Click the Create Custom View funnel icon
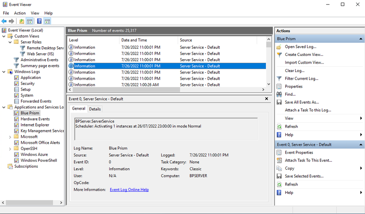Image resolution: width=365 pixels, height=214 pixels. point(279,55)
